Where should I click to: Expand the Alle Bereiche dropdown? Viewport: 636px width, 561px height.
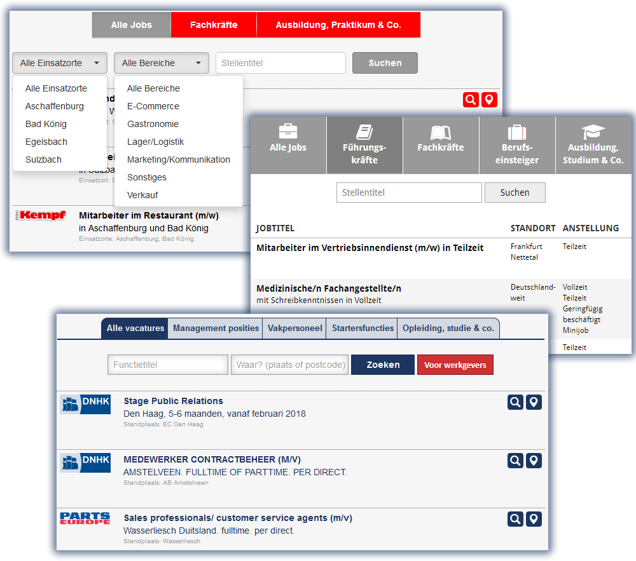[x=162, y=63]
